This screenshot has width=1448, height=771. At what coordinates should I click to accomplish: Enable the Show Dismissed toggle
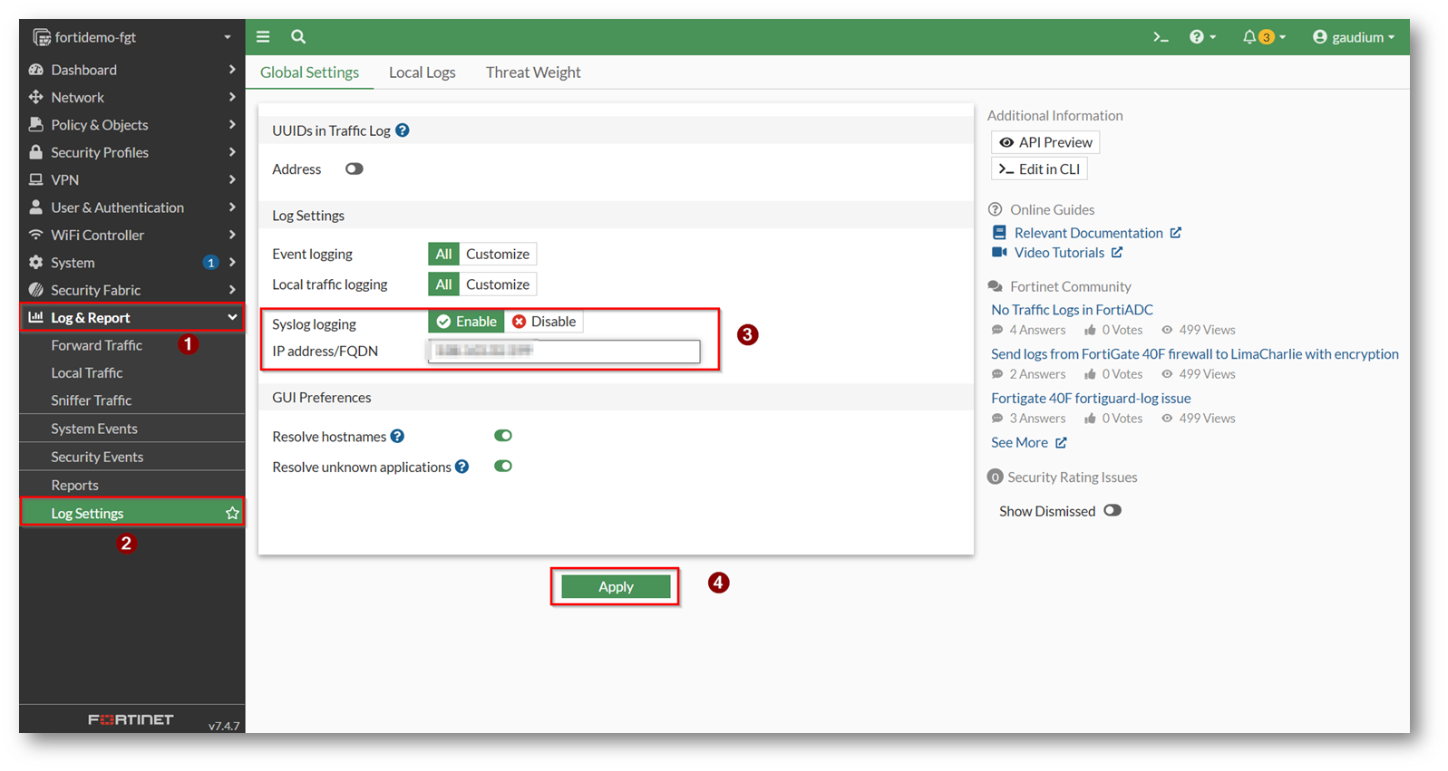click(x=1112, y=511)
